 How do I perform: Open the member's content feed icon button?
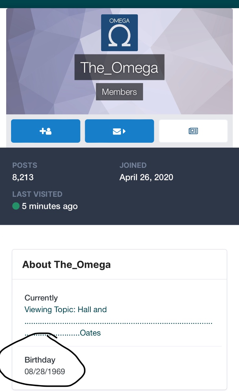pyautogui.click(x=193, y=131)
